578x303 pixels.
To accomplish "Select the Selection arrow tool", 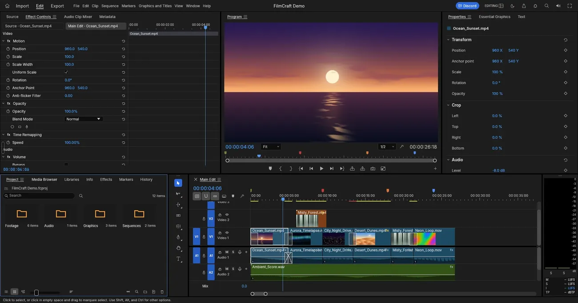I will pyautogui.click(x=178, y=183).
